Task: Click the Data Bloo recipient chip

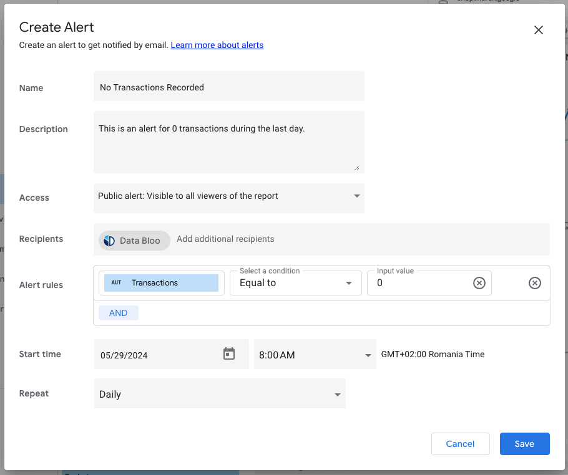Action: [x=134, y=239]
